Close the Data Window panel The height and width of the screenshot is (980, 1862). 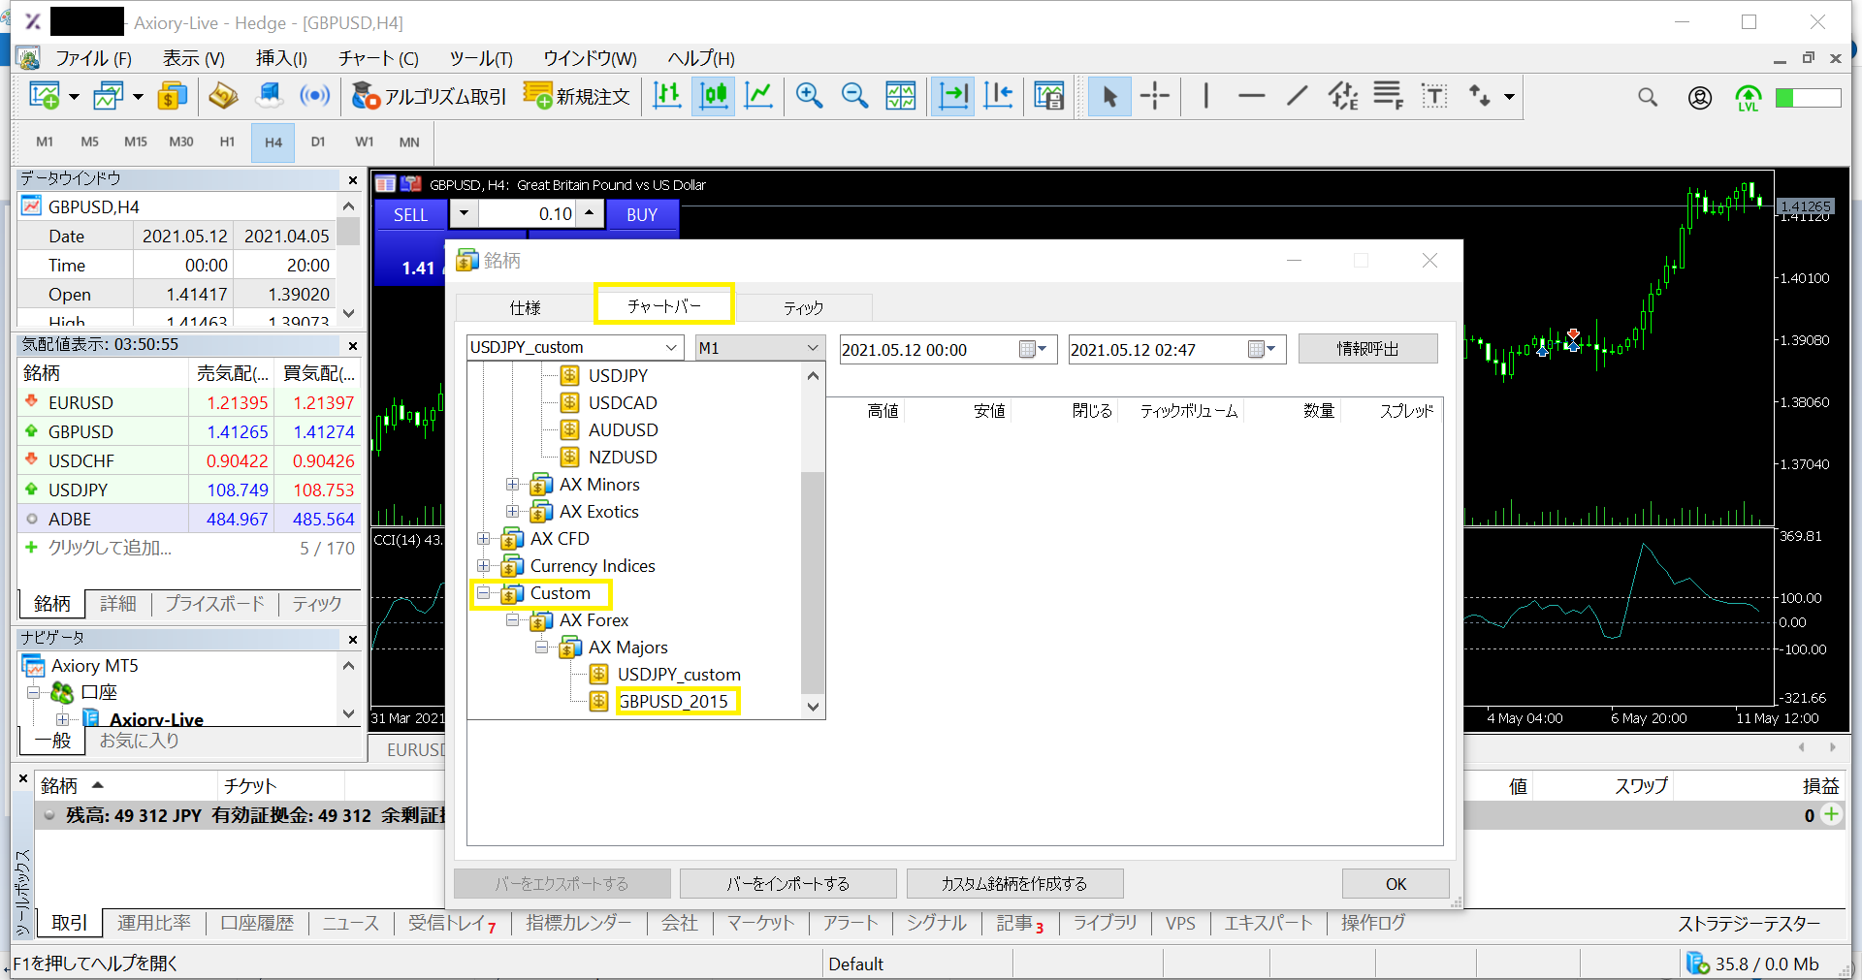[x=353, y=180]
